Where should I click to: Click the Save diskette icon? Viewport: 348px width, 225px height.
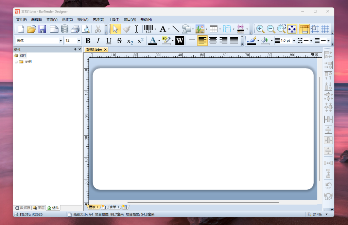coord(42,29)
